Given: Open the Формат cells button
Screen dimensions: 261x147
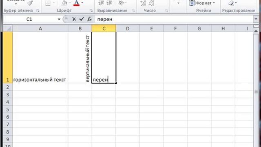Looking at the screenshot, I should [x=202, y=3].
